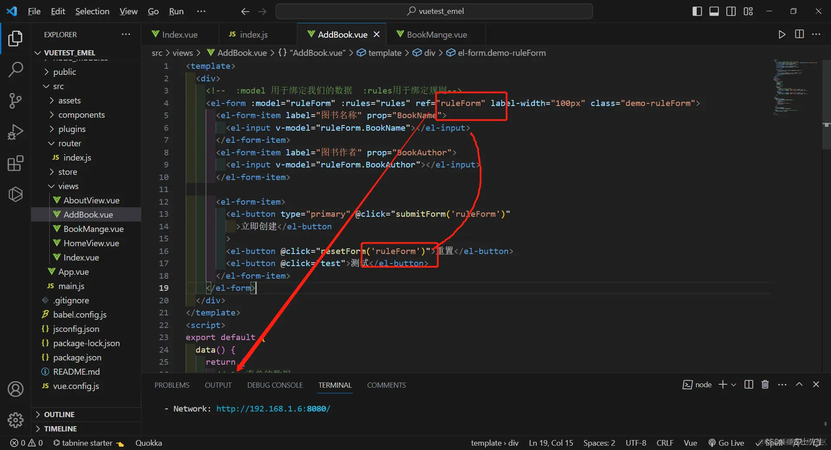Open editor More Actions menu

tap(816, 34)
